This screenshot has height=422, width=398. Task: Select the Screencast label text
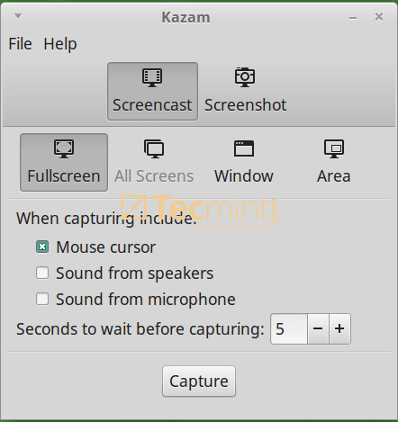coord(152,105)
